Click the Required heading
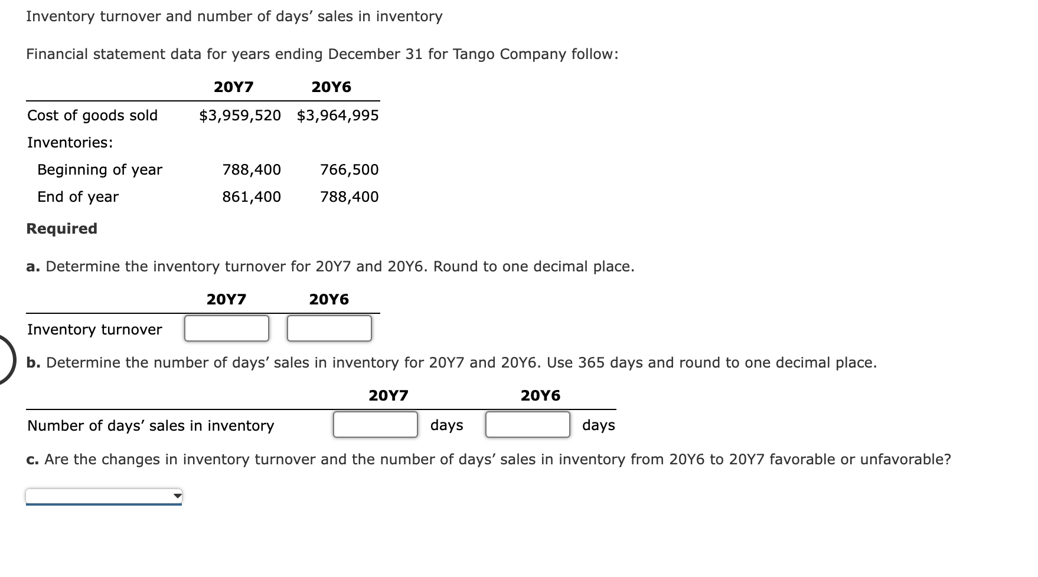Image resolution: width=1038 pixels, height=577 pixels. pos(61,229)
